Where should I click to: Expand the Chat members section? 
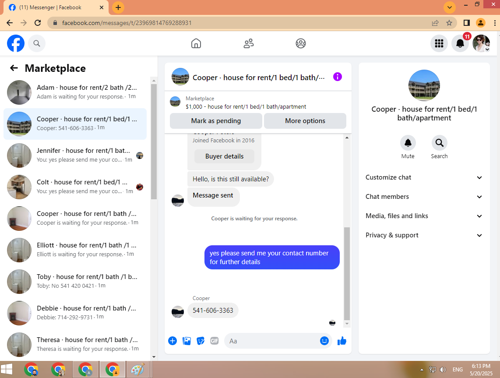(424, 197)
